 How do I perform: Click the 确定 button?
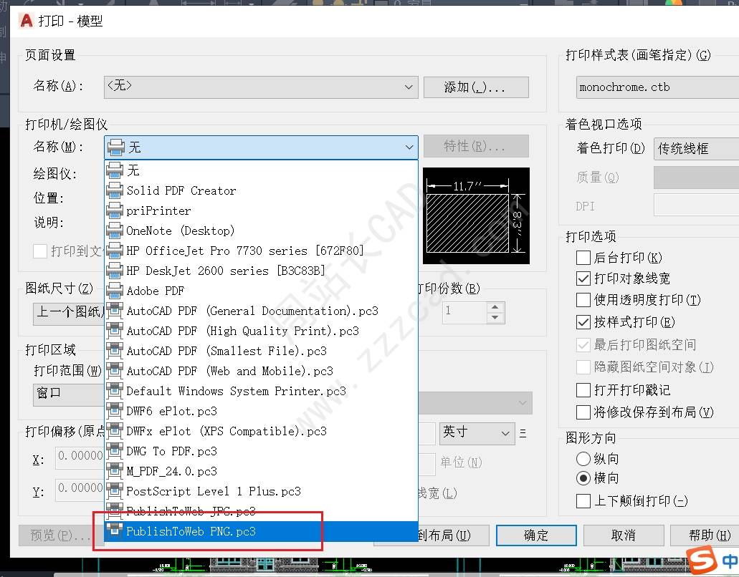tap(536, 535)
